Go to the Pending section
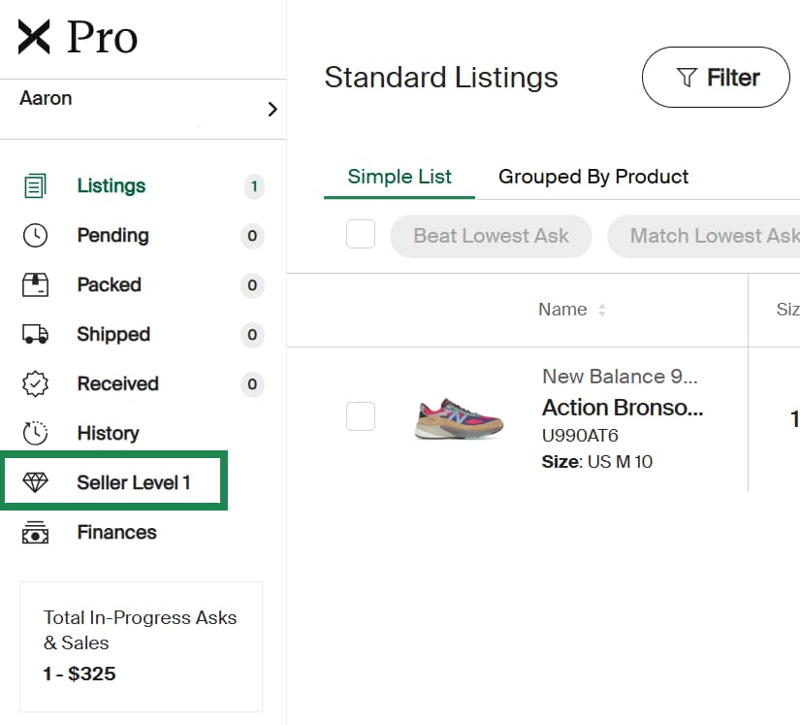The height and width of the screenshot is (725, 800). (112, 236)
